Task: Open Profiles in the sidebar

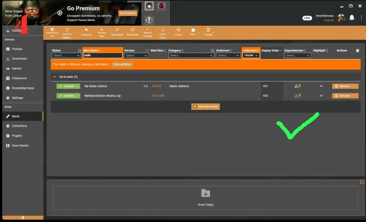Action: 23,49
